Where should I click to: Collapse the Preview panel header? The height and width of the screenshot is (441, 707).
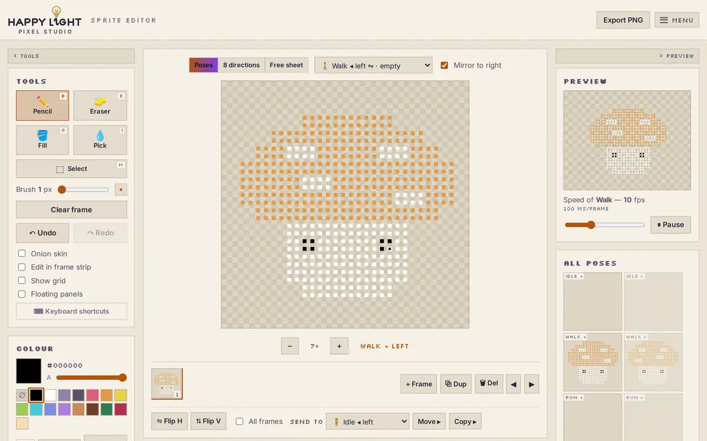tap(627, 56)
